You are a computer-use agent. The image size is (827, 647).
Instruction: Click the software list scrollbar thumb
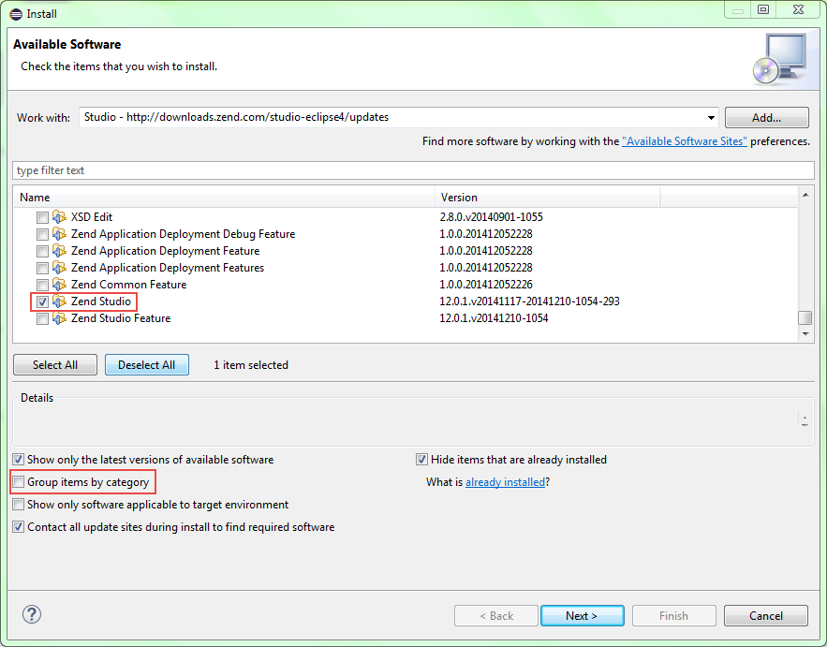click(805, 318)
